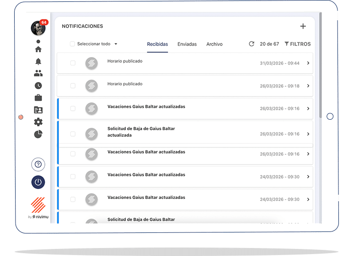This screenshot has width=354, height=256.
Task: Expand the 26/03/2026 09:18 notification chevron
Action: pos(308,86)
